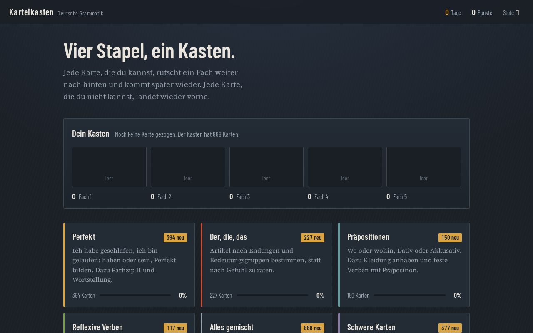Screen dimensions: 533x333
Task: Click the '150 neu' badge
Action: click(x=450, y=238)
